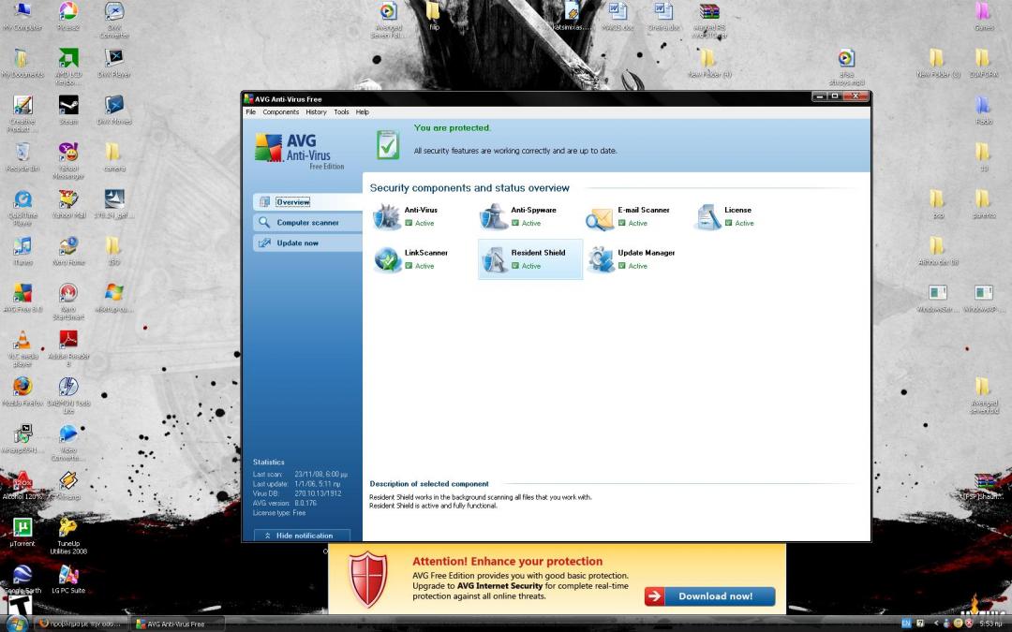Open the Anti-Spyware component icon
This screenshot has width=1012, height=632.
click(x=494, y=216)
